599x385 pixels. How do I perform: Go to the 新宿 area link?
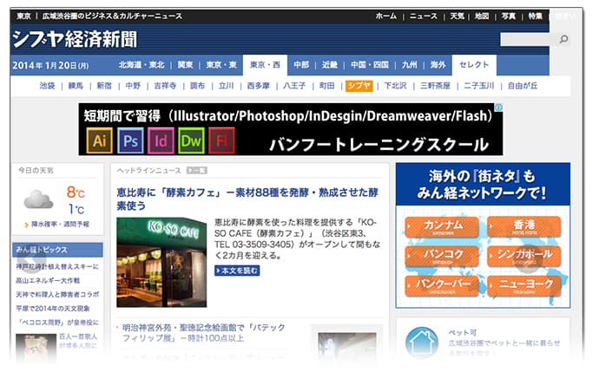pyautogui.click(x=104, y=86)
